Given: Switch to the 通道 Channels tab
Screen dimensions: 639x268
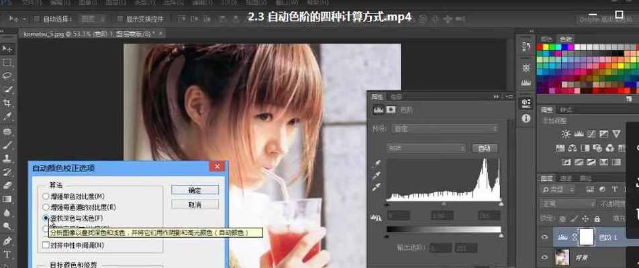Looking at the screenshot, I should (x=566, y=178).
